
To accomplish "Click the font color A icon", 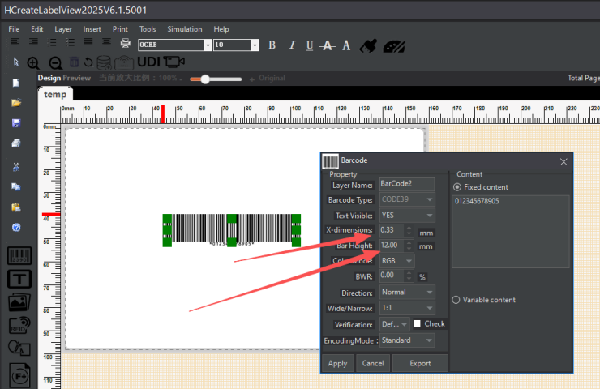I will click(x=346, y=45).
